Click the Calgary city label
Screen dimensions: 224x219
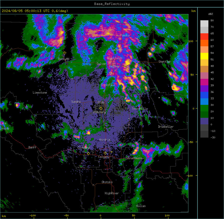[x=104, y=157]
